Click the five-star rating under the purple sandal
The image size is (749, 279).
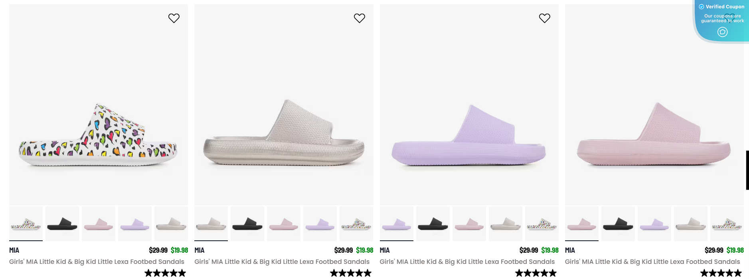[x=536, y=273]
